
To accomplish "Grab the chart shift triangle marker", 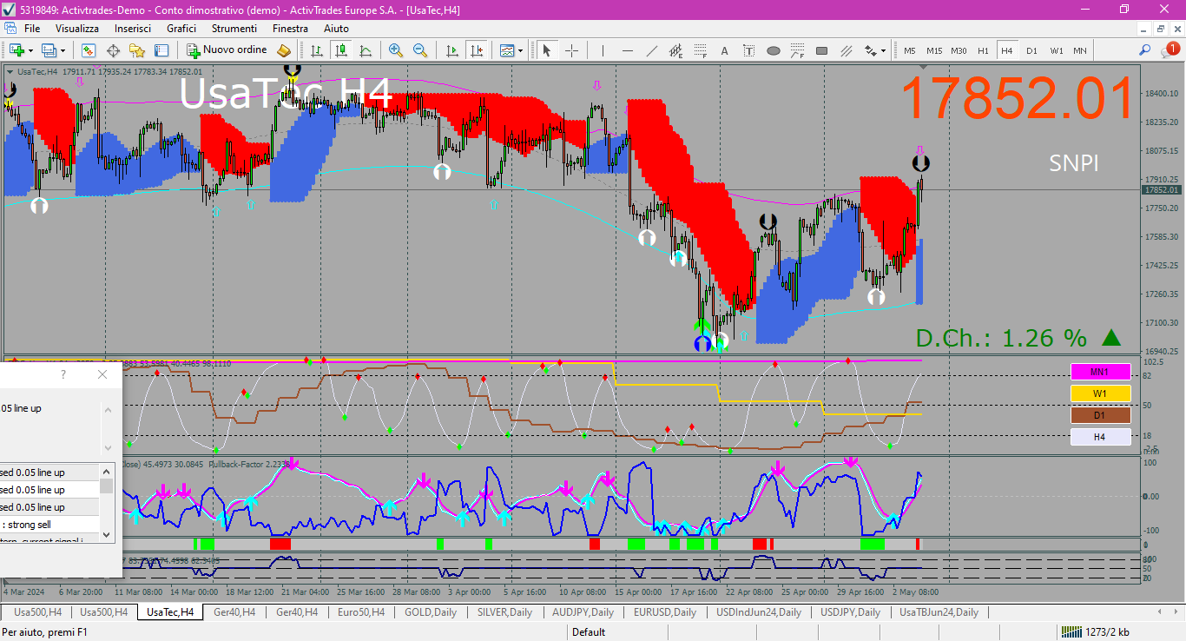I will tap(923, 67).
